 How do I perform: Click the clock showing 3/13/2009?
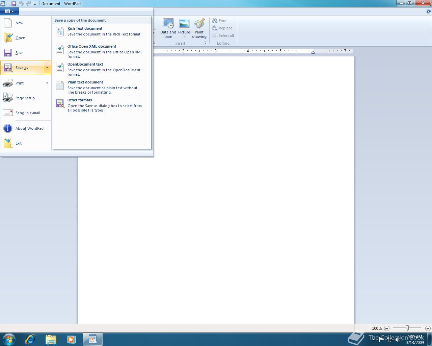coord(415,340)
